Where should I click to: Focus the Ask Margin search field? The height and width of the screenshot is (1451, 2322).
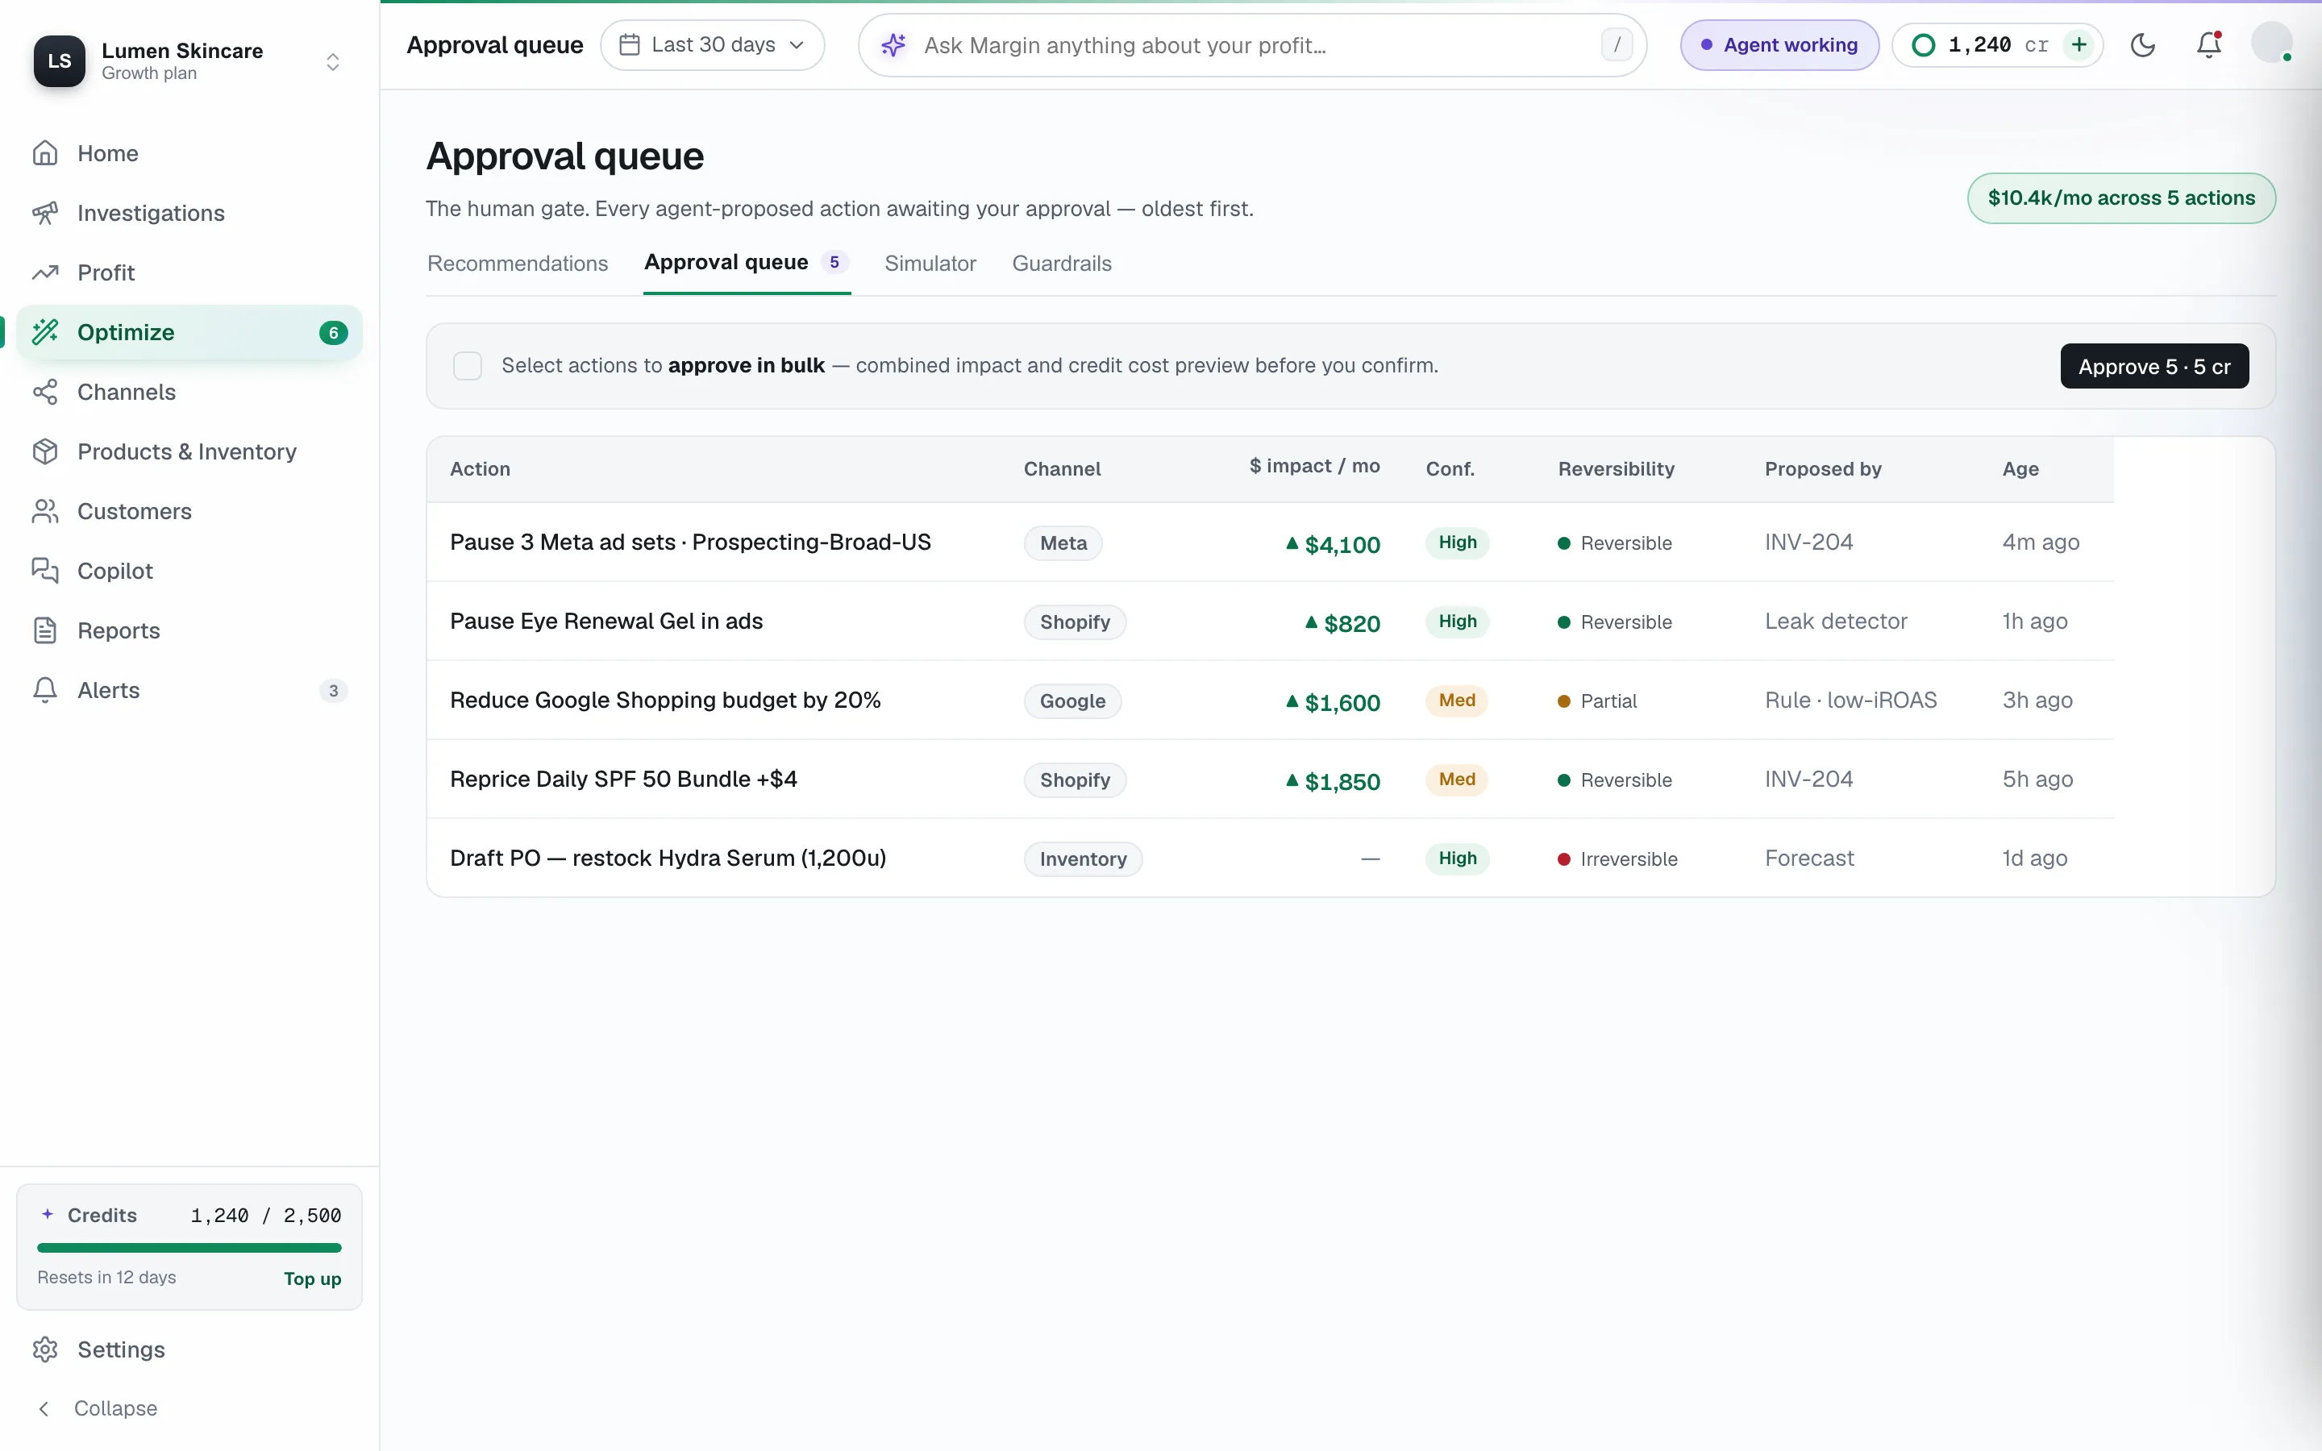click(1252, 45)
